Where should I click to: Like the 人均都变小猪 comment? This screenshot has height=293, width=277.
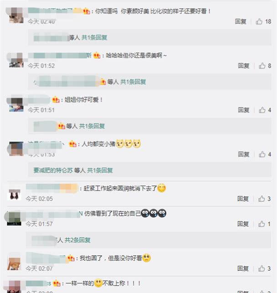pyautogui.click(x=262, y=154)
